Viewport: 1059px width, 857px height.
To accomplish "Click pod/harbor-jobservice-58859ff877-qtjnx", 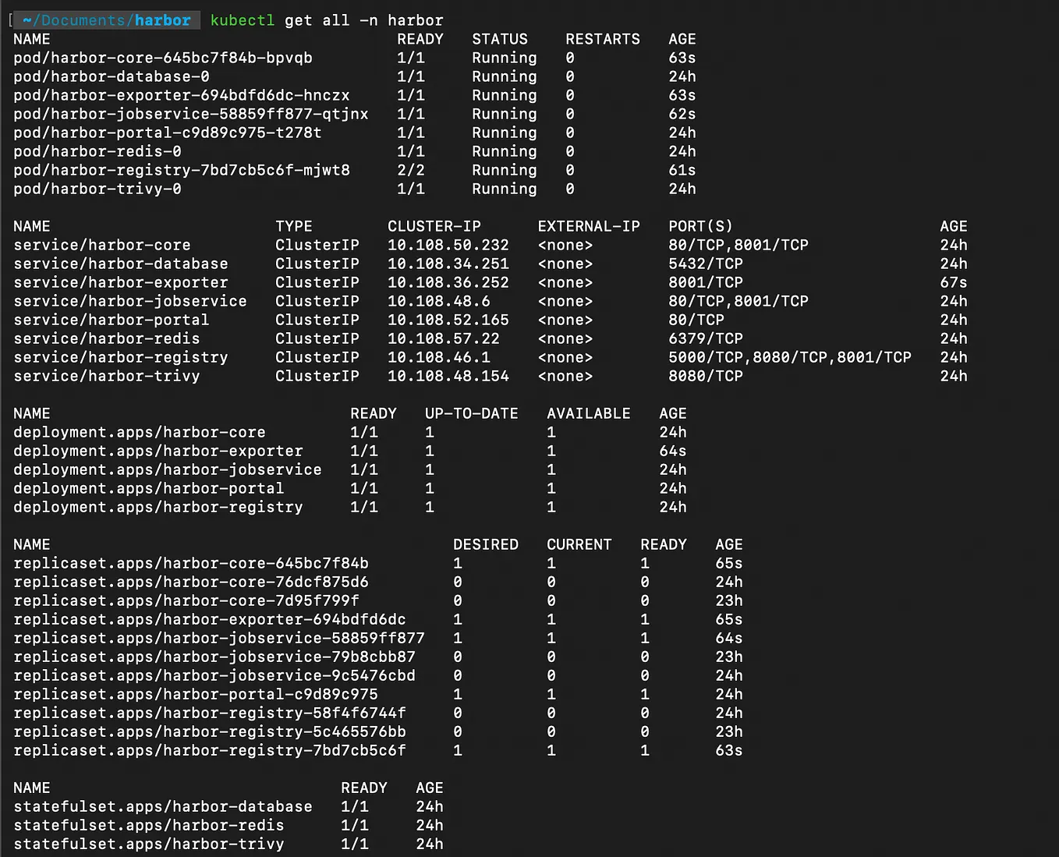I will coord(191,114).
